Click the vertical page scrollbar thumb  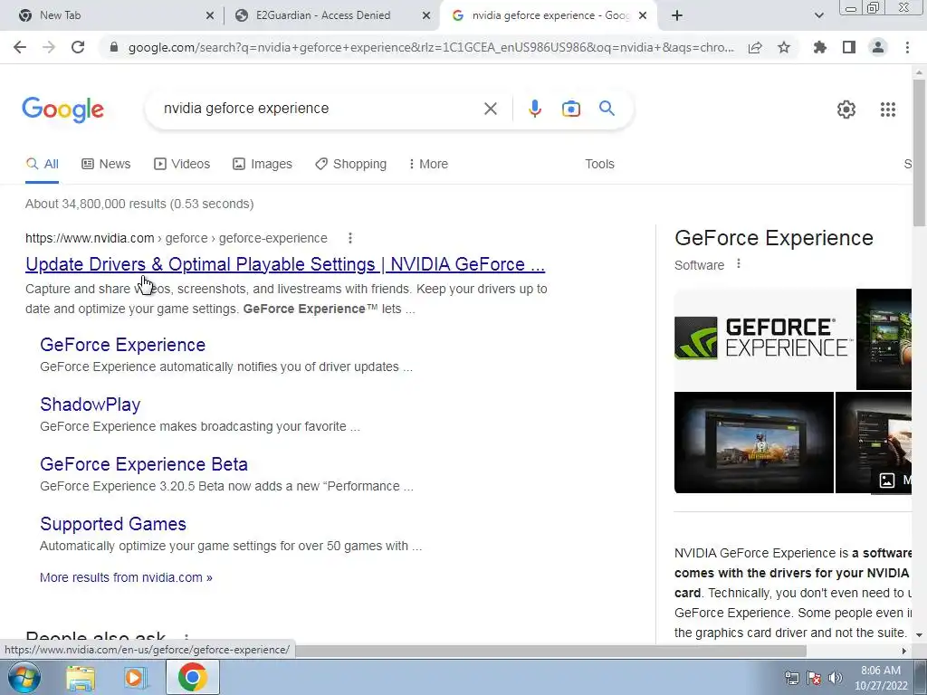tap(919, 152)
